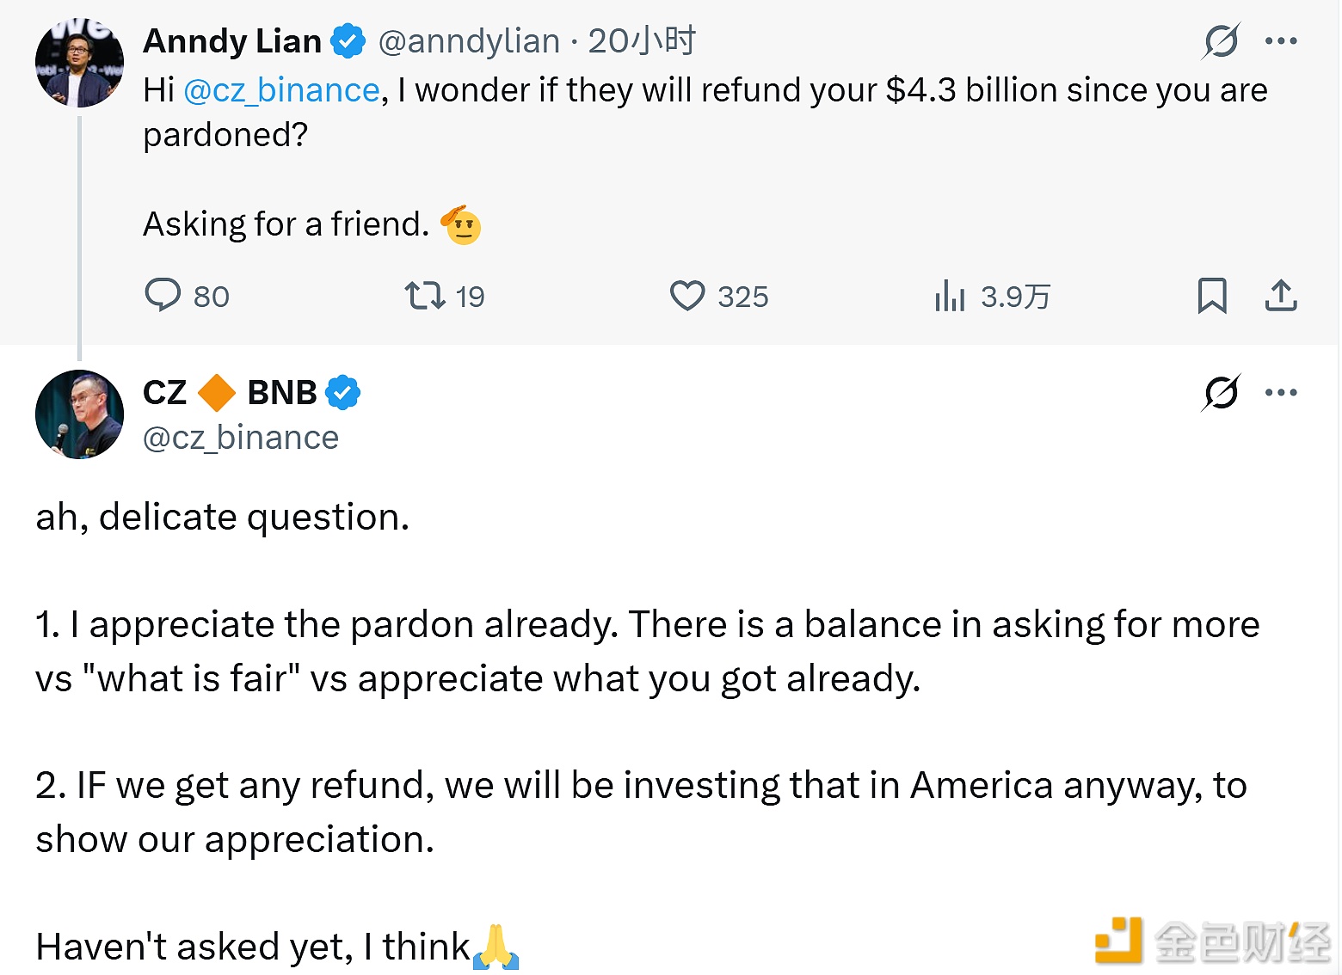Click Anndy Lian's blue verified badge

348,41
